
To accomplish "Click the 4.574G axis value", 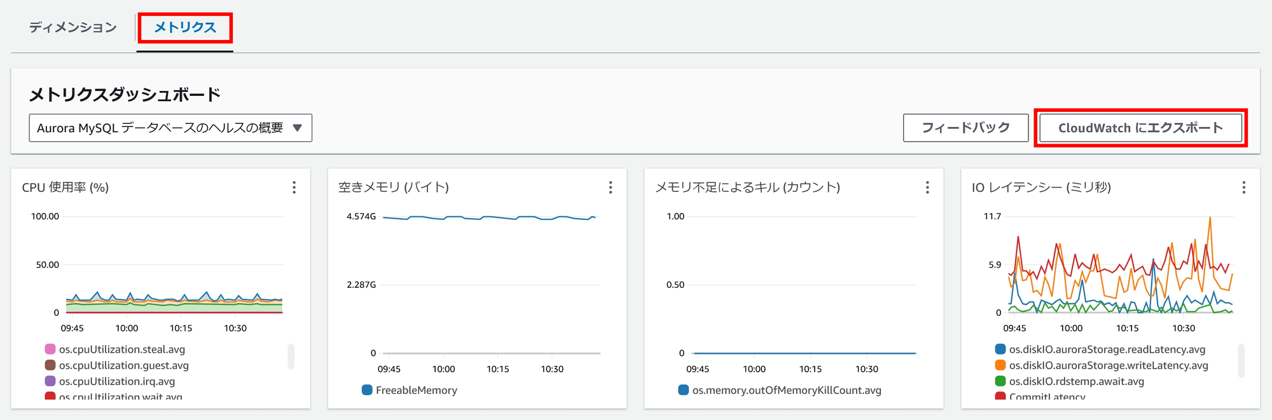I will [361, 216].
